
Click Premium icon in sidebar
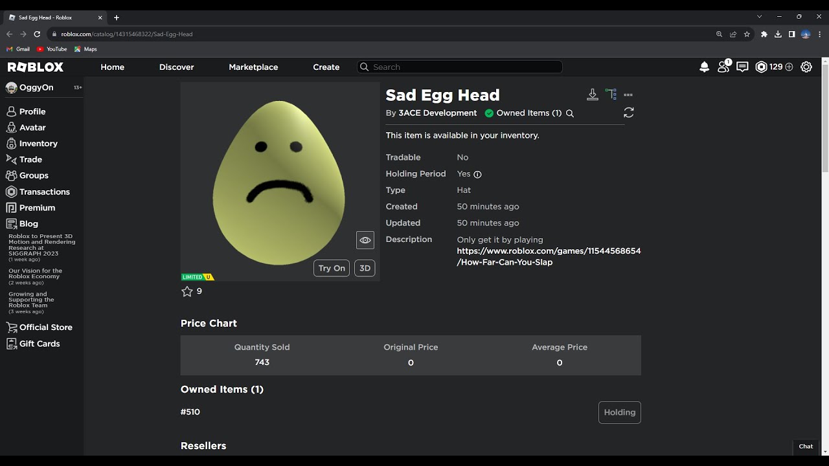(11, 208)
